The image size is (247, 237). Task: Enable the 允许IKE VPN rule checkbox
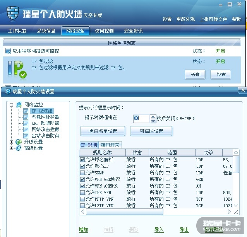tap(82, 193)
